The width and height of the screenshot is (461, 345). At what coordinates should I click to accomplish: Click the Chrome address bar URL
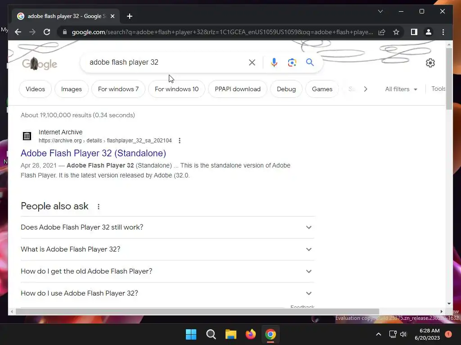click(x=222, y=32)
